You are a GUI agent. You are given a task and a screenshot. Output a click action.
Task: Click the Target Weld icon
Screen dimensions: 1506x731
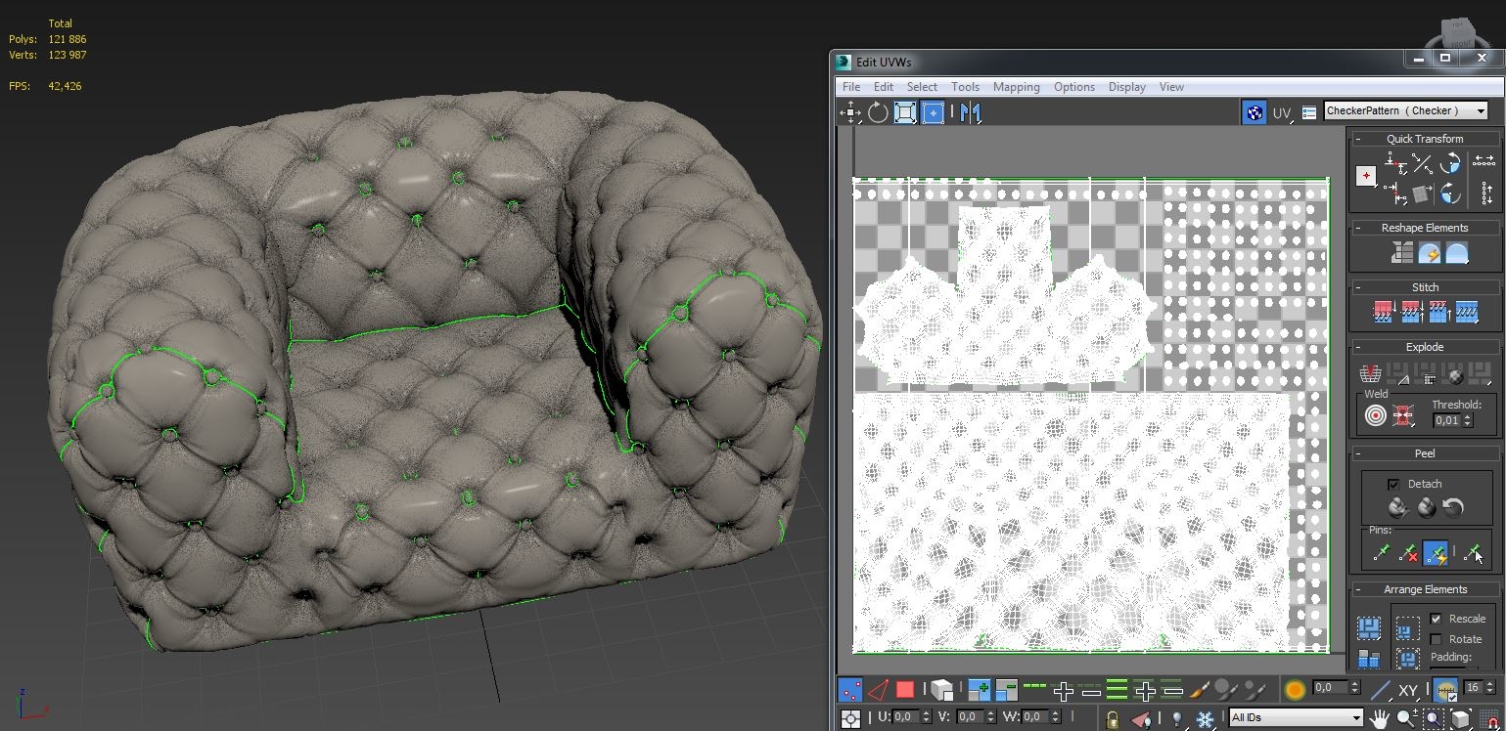click(1376, 416)
